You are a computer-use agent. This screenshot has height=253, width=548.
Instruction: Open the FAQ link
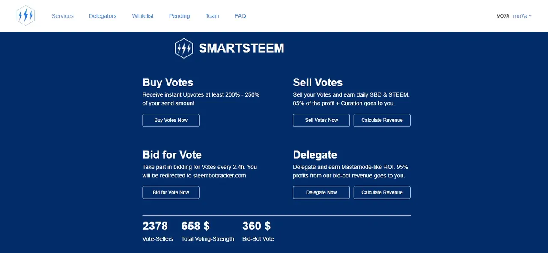click(240, 16)
